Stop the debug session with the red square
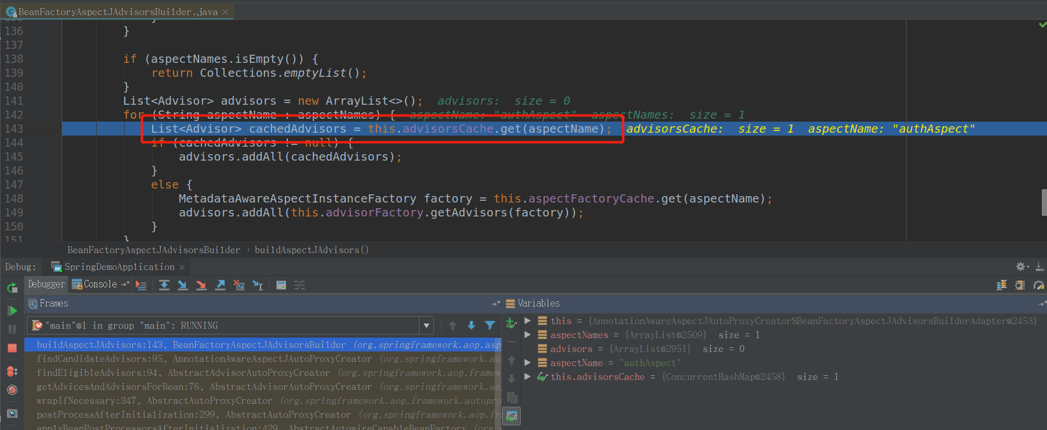Image resolution: width=1047 pixels, height=430 pixels. (12, 348)
